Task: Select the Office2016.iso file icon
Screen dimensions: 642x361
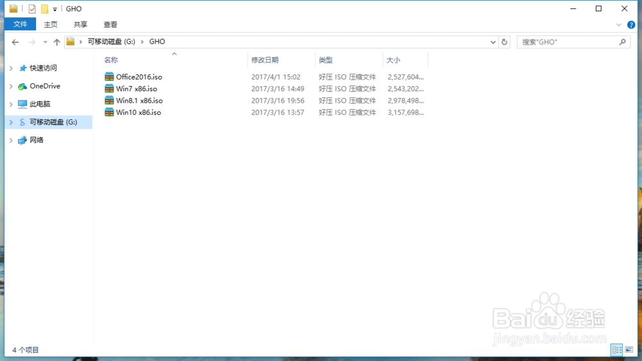Action: click(x=109, y=76)
